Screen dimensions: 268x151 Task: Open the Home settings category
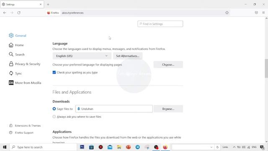(16, 45)
